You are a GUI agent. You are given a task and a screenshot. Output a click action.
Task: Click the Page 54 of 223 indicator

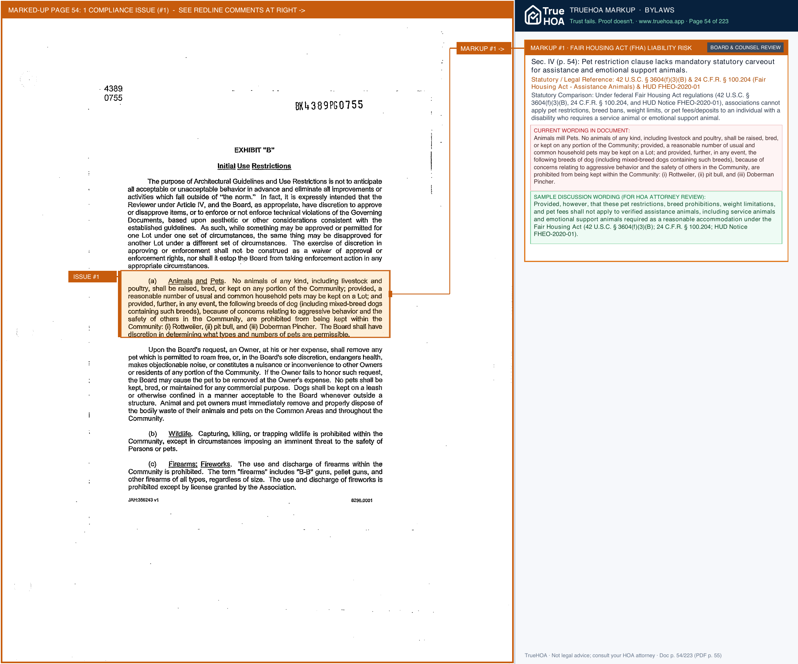708,21
